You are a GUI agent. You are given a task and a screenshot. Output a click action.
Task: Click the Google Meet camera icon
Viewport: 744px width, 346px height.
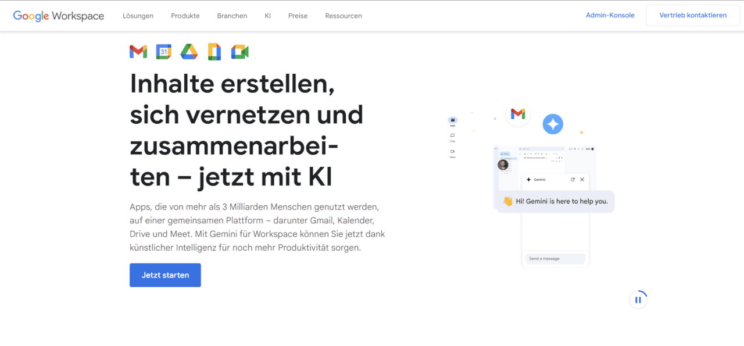239,51
